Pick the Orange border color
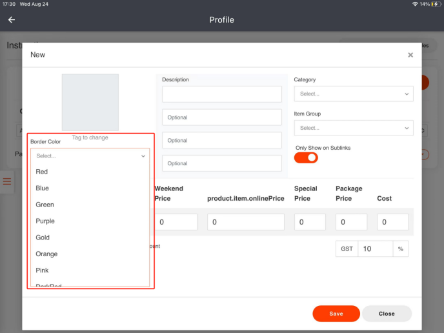444x333 pixels. pyautogui.click(x=46, y=254)
